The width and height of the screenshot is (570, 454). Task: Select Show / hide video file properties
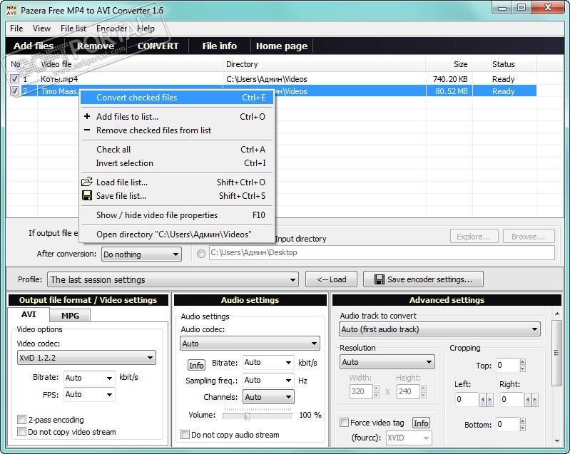pos(177,215)
